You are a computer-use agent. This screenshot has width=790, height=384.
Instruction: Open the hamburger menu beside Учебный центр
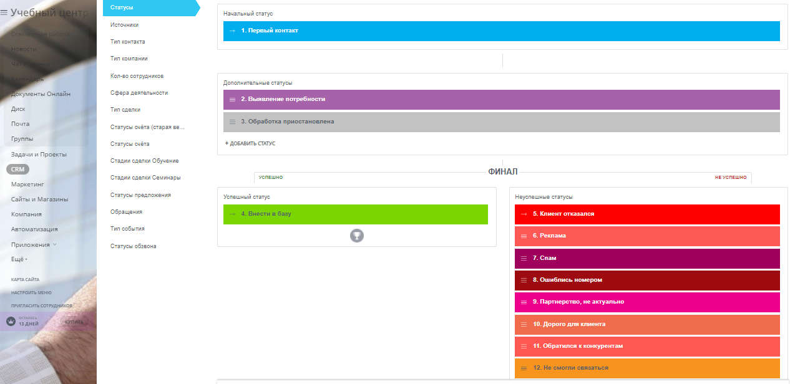4,12
